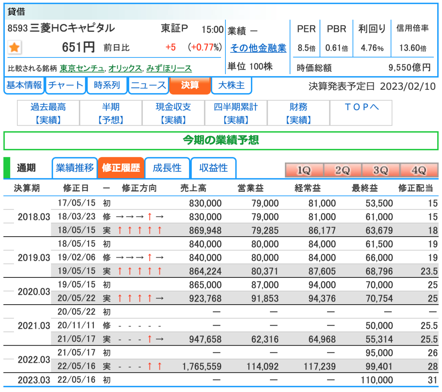This screenshot has width=442, height=392.
Task: Click the 決算発表予定日 2023/02/10 text
Action: (x=372, y=87)
